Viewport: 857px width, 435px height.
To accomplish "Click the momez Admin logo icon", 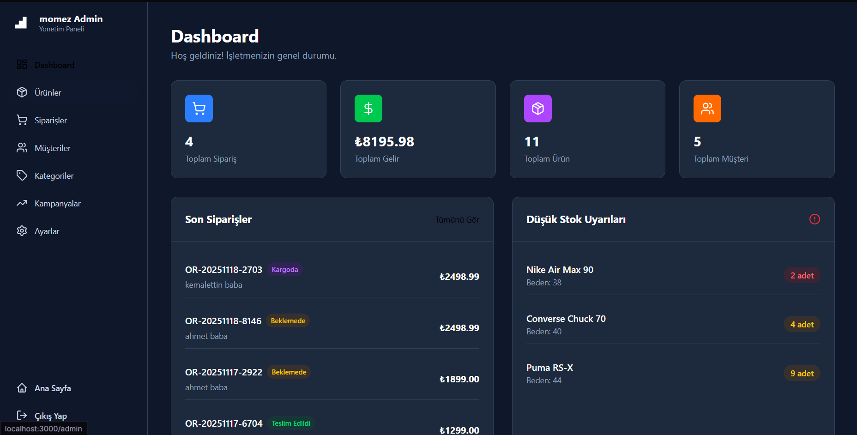I will point(21,23).
